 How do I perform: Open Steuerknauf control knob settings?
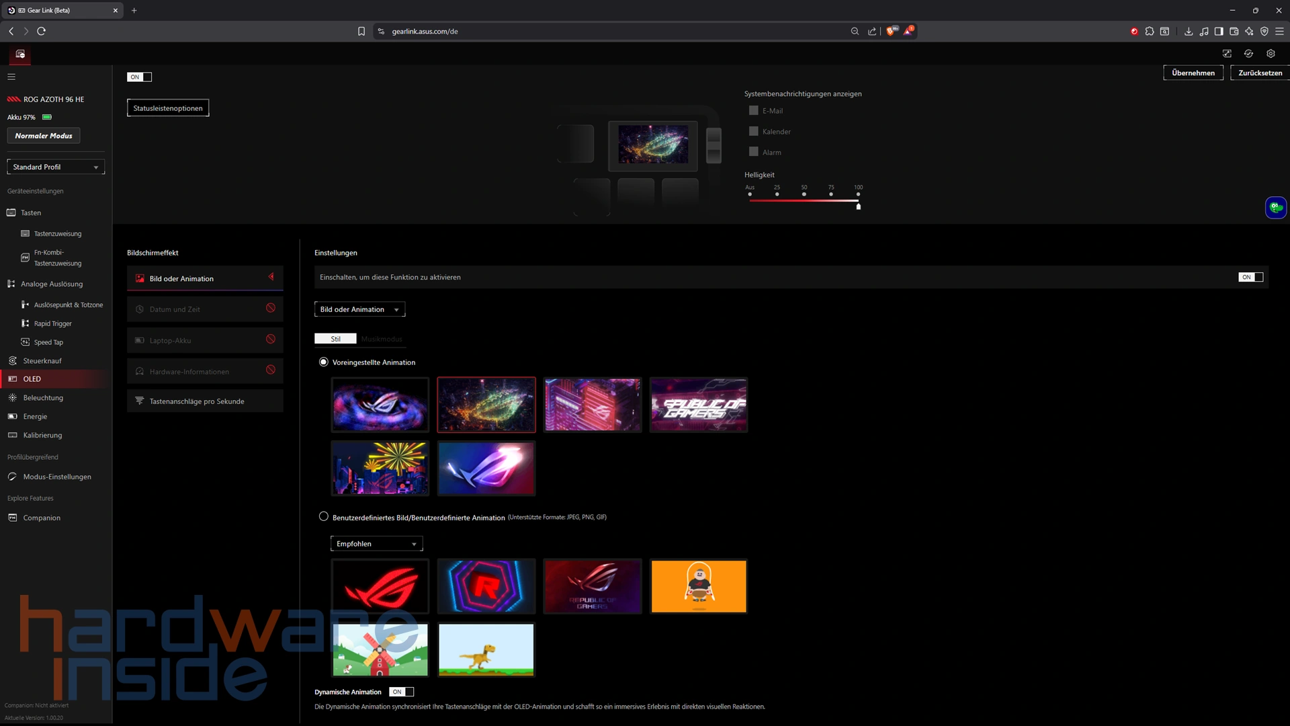point(42,361)
